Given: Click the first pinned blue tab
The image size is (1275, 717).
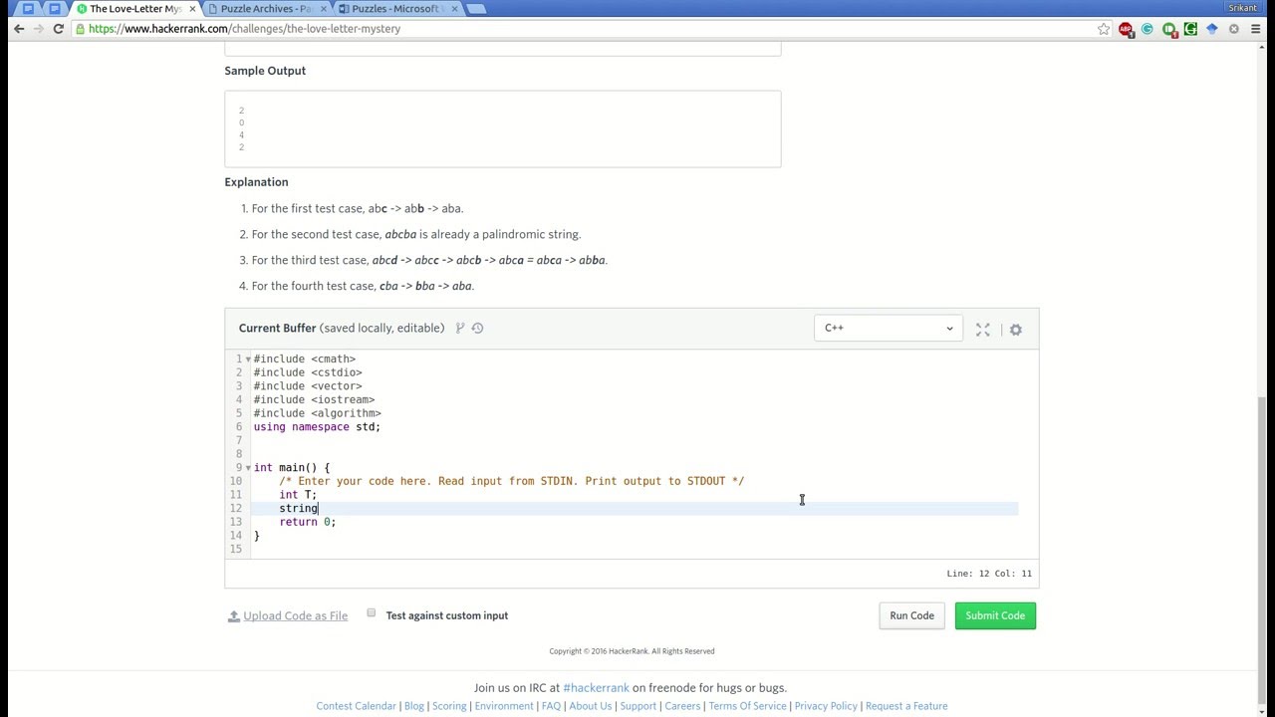Looking at the screenshot, I should pyautogui.click(x=28, y=9).
